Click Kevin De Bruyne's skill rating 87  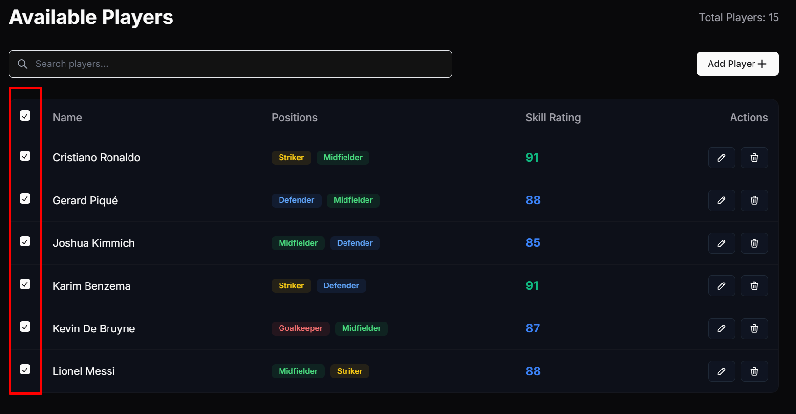pos(533,328)
